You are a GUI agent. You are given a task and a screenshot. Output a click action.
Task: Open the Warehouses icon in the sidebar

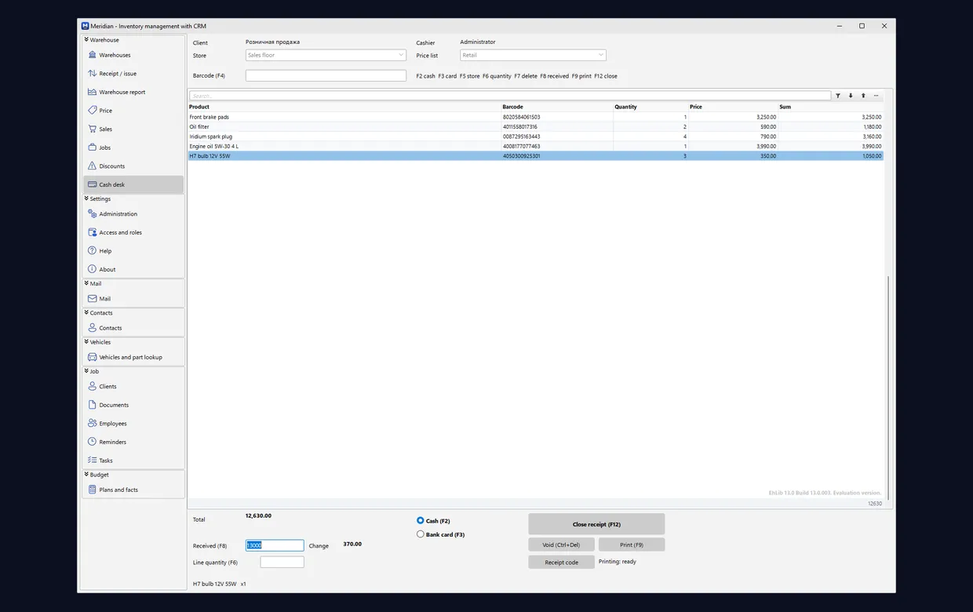coord(93,55)
